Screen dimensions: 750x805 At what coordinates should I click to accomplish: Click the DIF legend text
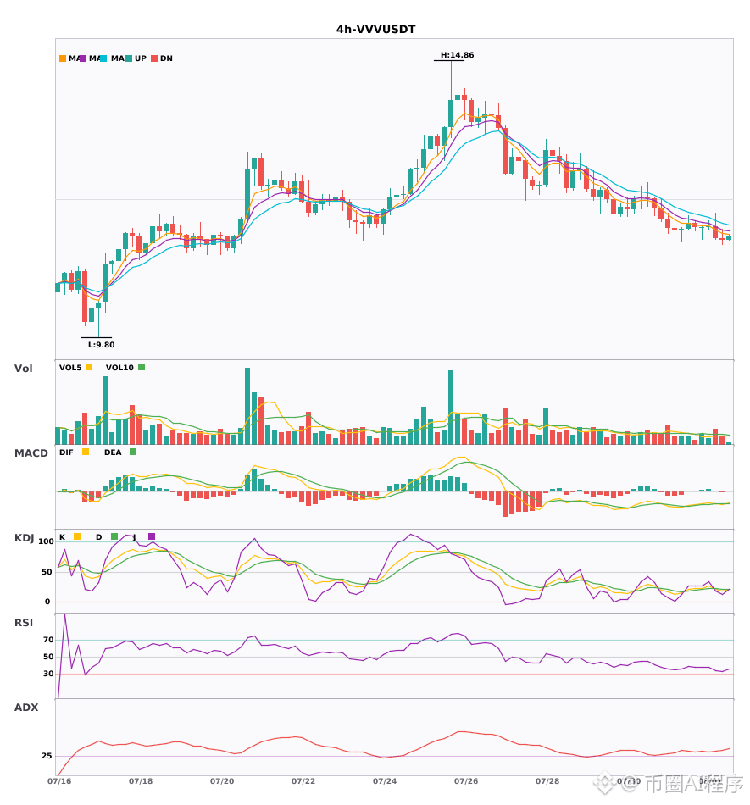[66, 452]
